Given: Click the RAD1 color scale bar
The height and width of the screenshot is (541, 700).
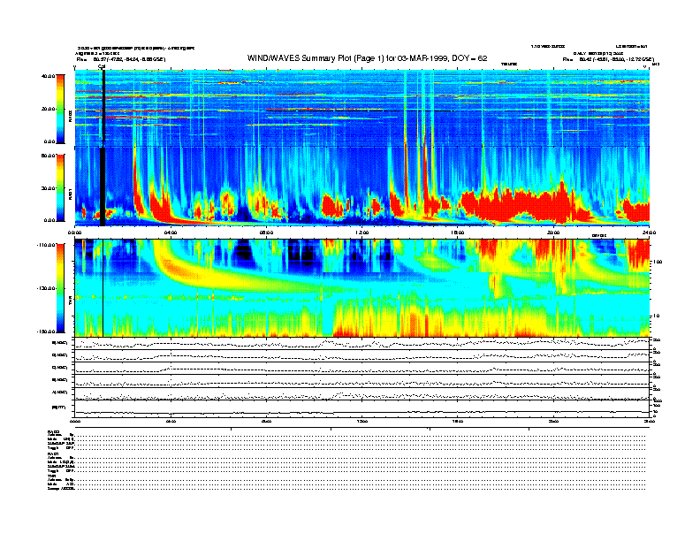Looking at the screenshot, I should click(x=60, y=187).
